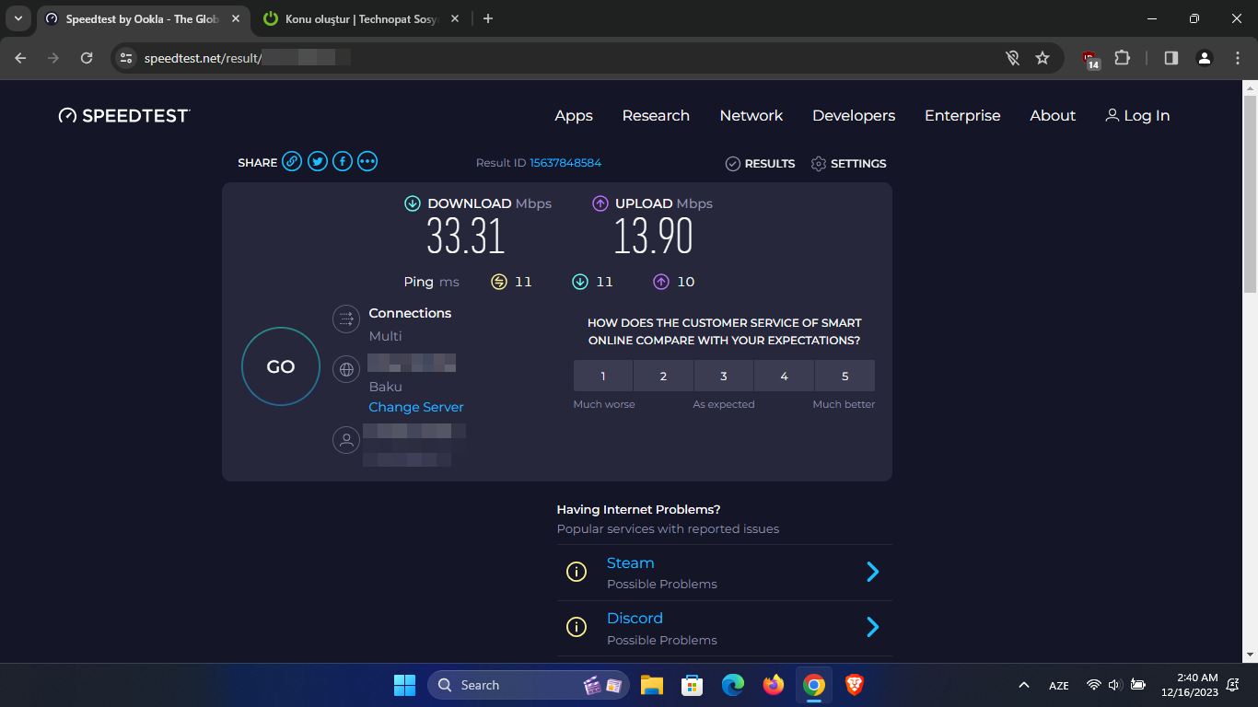Switch AZE keyboard language

1059,686
